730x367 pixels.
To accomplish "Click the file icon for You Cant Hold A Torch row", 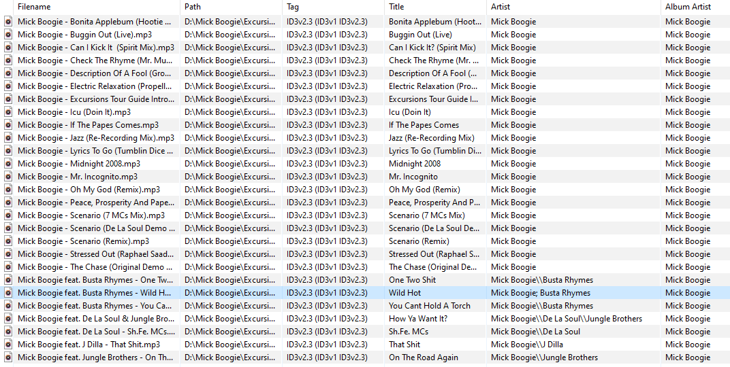I will (x=8, y=306).
